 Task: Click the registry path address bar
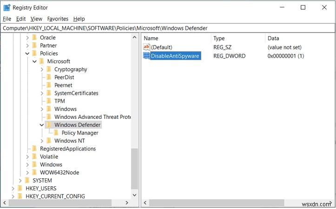point(168,28)
